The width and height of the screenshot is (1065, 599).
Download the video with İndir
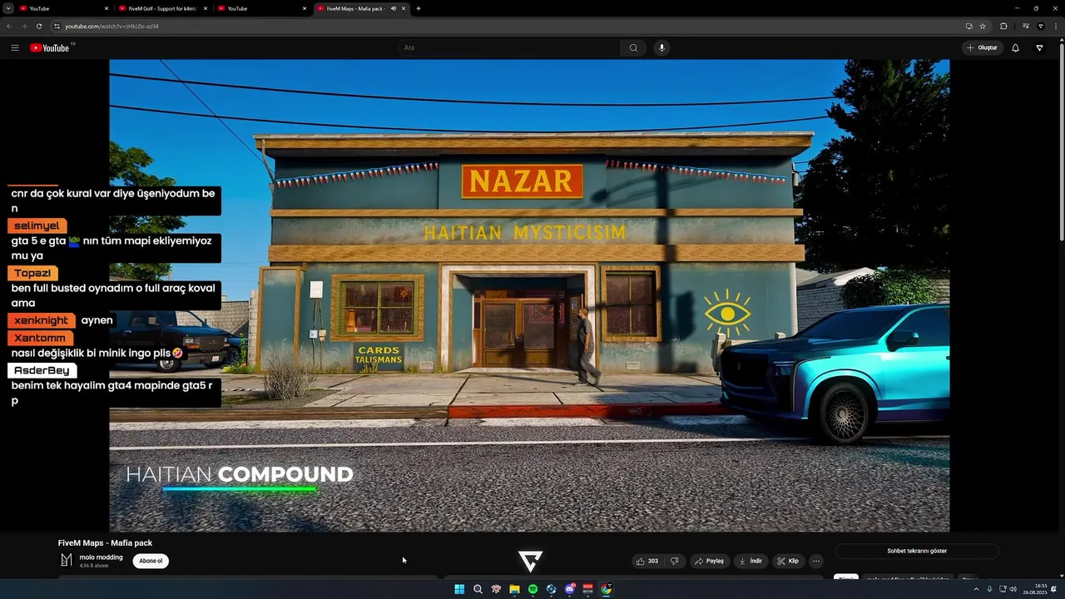[x=750, y=561]
